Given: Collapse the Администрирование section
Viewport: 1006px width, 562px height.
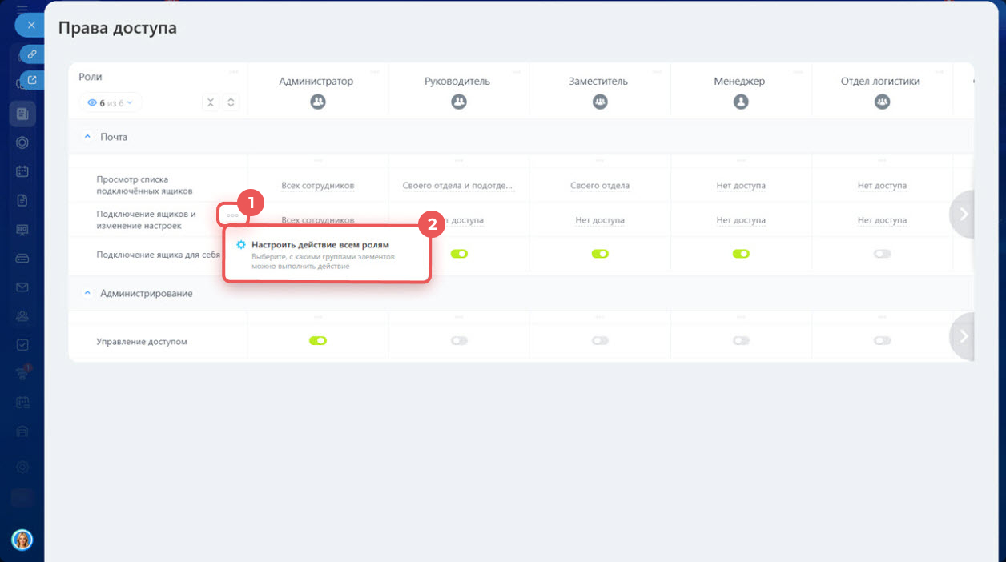Looking at the screenshot, I should coord(88,294).
